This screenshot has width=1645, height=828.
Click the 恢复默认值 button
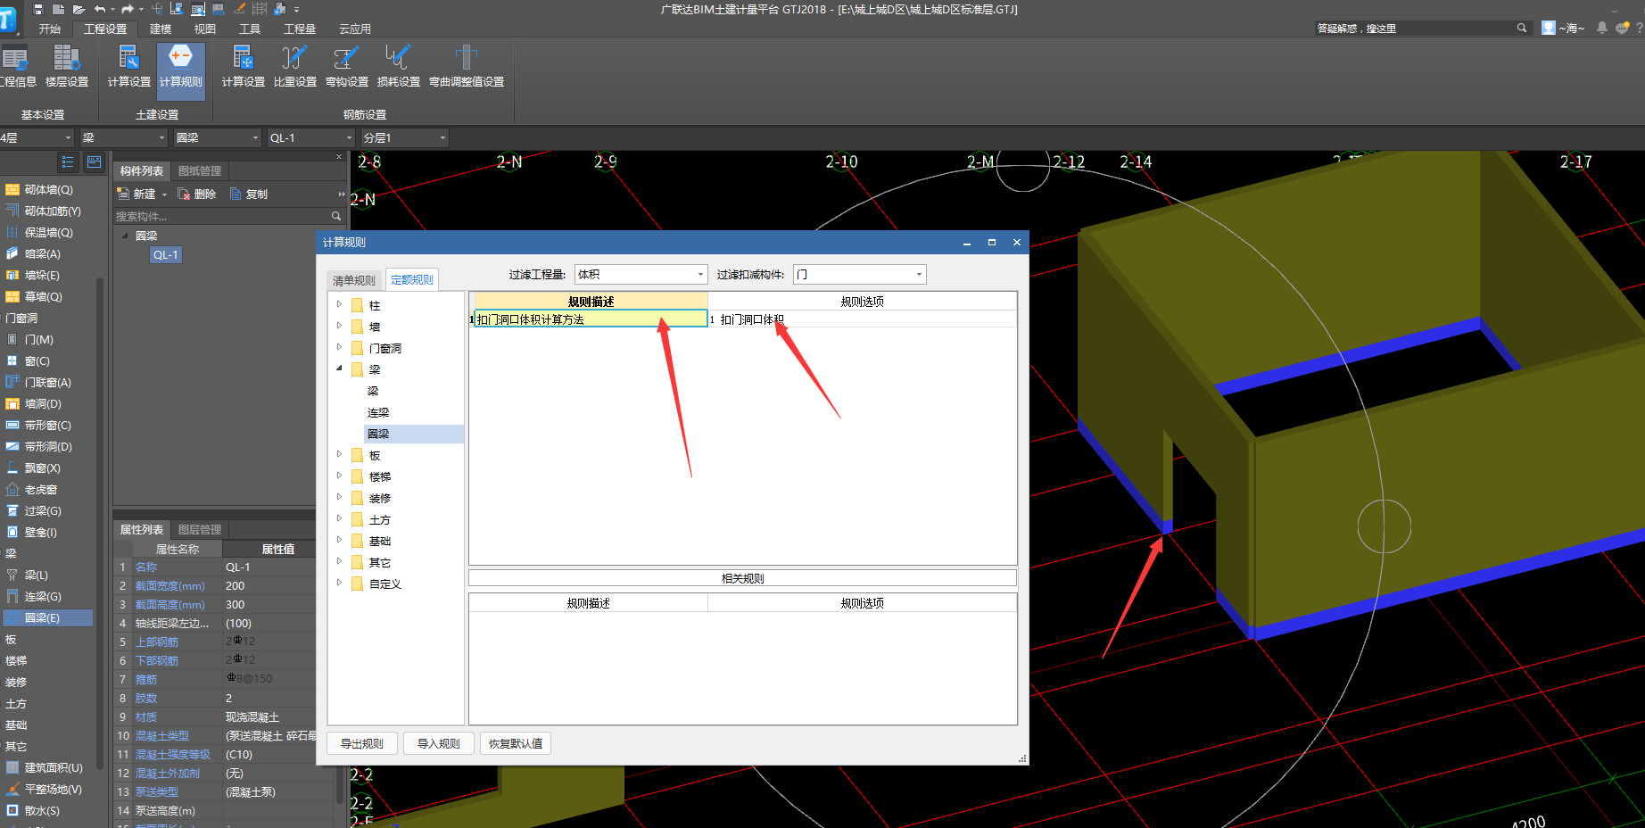pyautogui.click(x=516, y=743)
